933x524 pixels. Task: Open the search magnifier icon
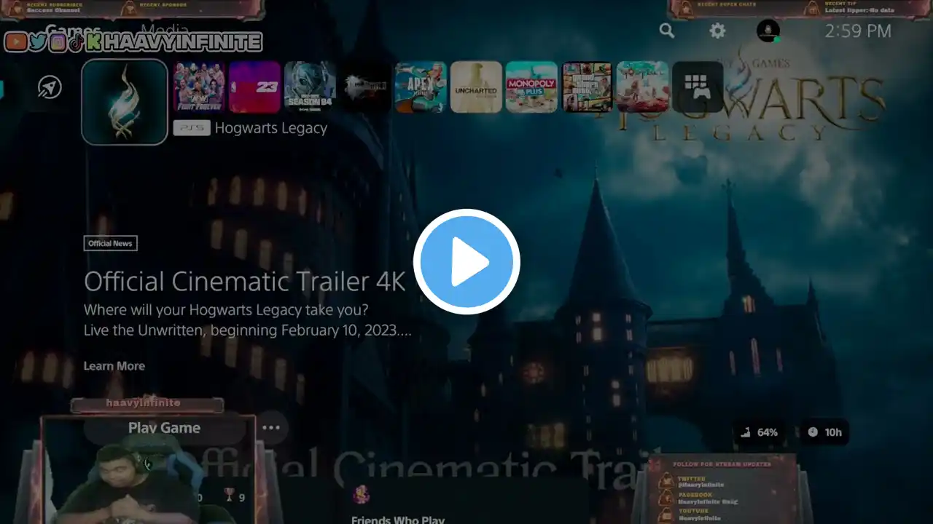click(667, 31)
